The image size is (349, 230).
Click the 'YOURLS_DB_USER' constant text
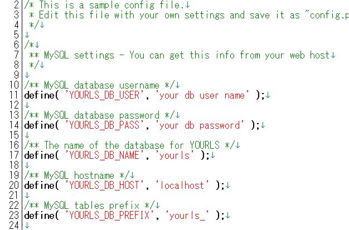tap(104, 95)
